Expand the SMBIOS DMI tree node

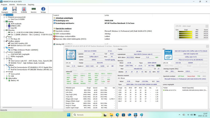7,26
